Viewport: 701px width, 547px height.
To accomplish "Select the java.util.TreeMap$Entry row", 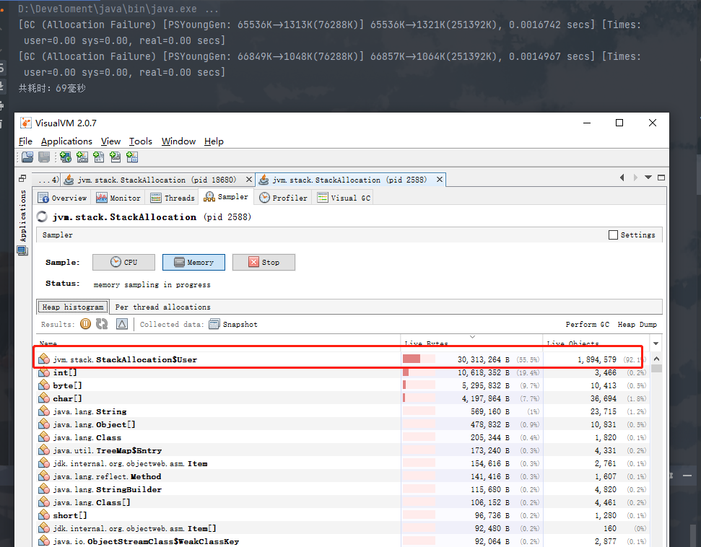I will pos(344,450).
